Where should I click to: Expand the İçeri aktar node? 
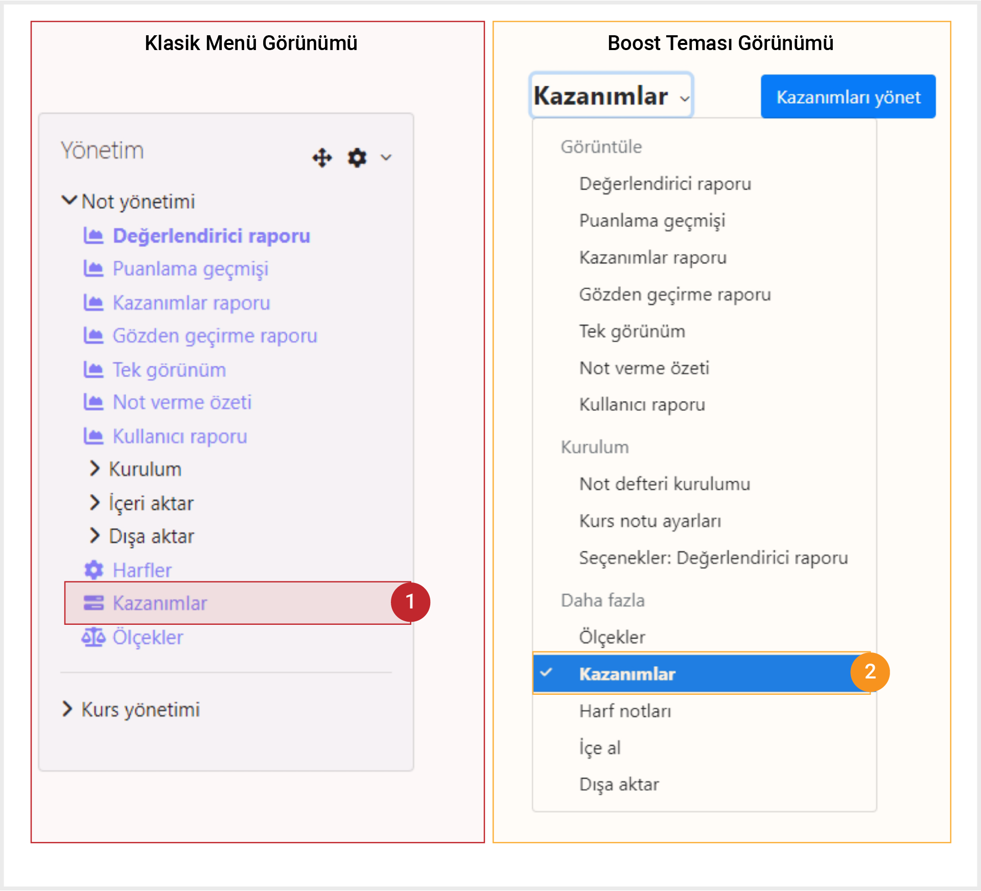tap(95, 502)
